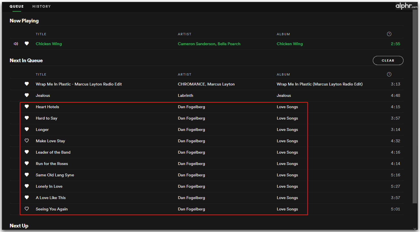Like the song Make Love Stay
420x232 pixels.
pyautogui.click(x=27, y=141)
